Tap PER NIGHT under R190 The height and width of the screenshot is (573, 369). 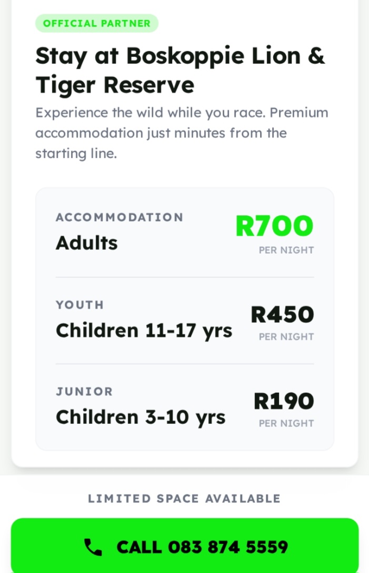(x=286, y=423)
